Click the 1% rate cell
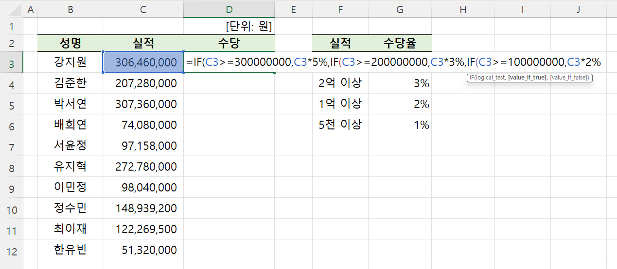The image size is (617, 269). pyautogui.click(x=400, y=125)
